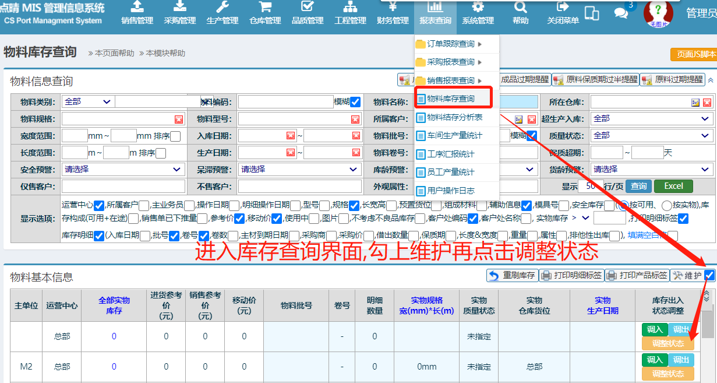Screen dimensions: 717x383
Task: Enable the 宽度范围 排序 checkbox
Action: (175, 136)
